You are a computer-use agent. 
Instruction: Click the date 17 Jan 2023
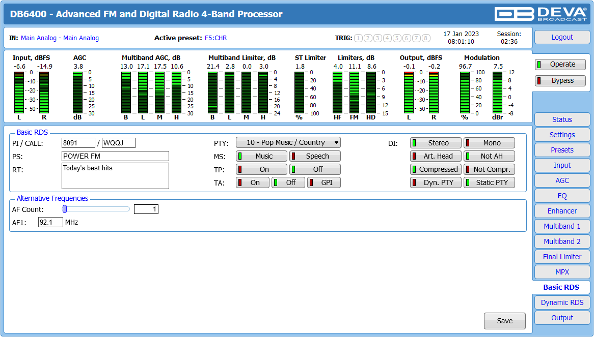[461, 34]
